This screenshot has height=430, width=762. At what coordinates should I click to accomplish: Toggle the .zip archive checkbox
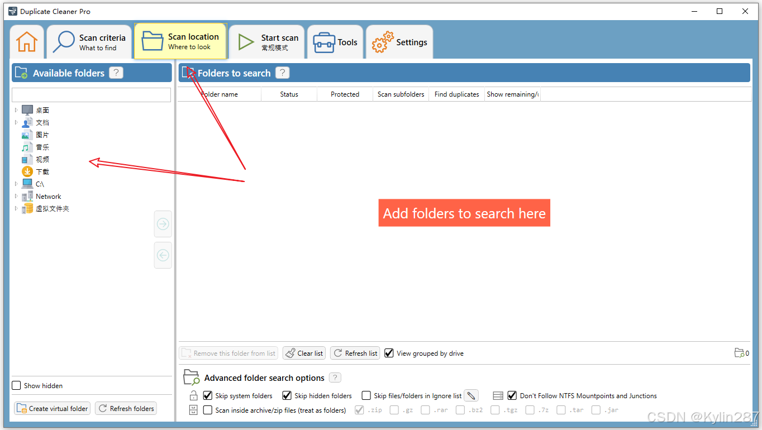359,410
